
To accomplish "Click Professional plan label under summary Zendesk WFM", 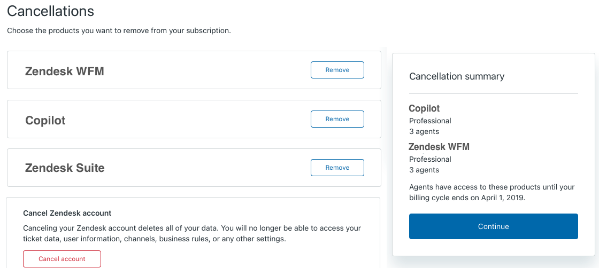I will 430,159.
